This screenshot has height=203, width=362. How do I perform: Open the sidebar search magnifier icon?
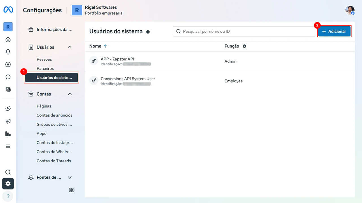(x=8, y=172)
